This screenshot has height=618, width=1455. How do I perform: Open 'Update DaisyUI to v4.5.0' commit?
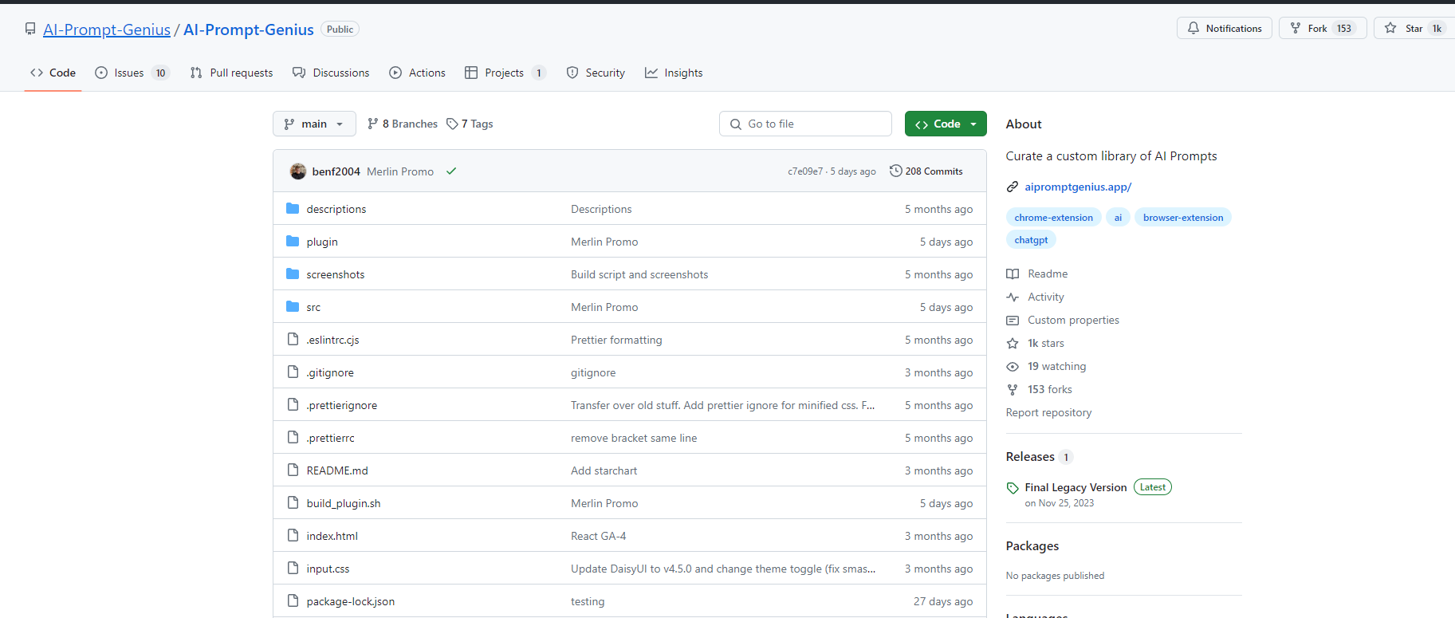[723, 569]
